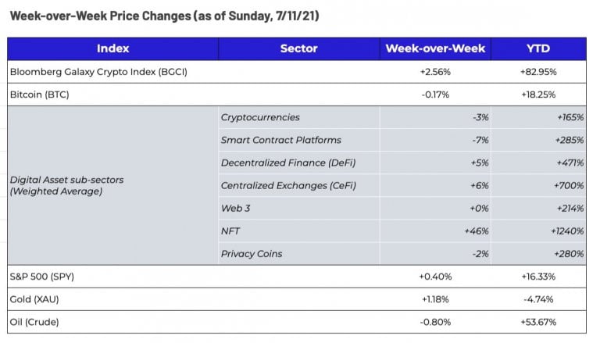The height and width of the screenshot is (343, 600).
Task: Select the +82.95% YTD value
Action: click(538, 72)
